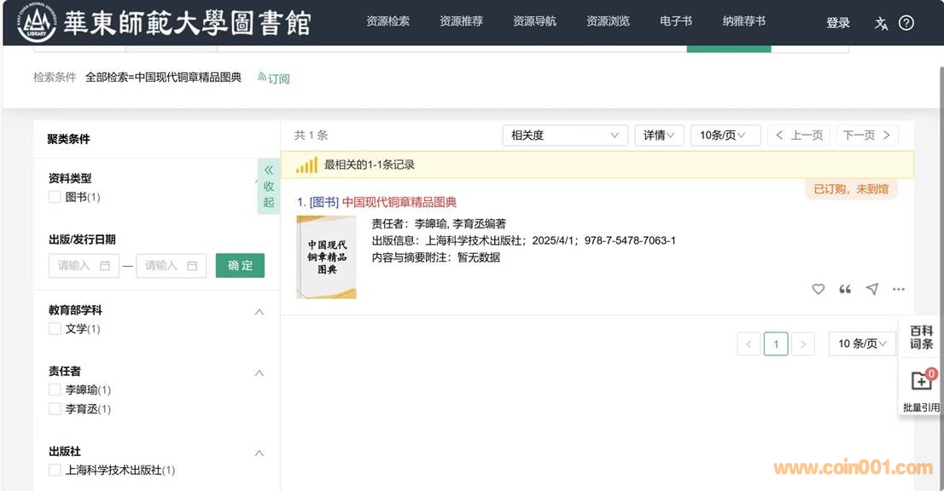Click the 确定 date confirm button
This screenshot has height=491, width=944.
[240, 265]
